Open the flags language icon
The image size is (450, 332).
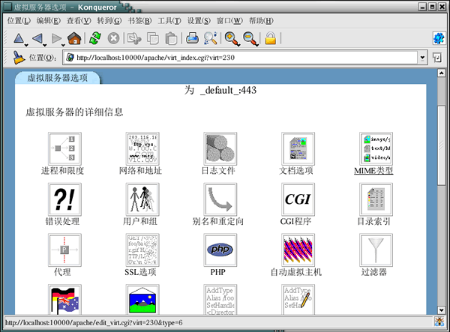(64, 300)
